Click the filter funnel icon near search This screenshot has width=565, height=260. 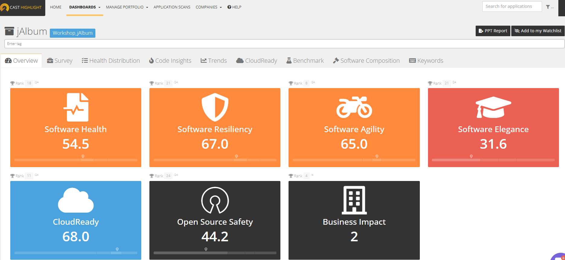coord(548,7)
